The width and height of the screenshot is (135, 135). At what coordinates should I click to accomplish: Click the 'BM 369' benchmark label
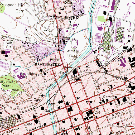pos(61,75)
